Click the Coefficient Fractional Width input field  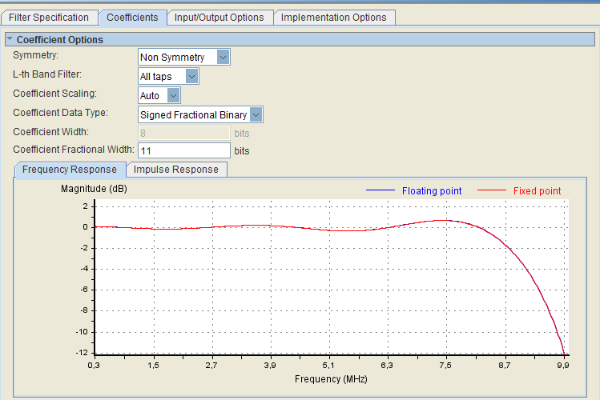tap(184, 150)
